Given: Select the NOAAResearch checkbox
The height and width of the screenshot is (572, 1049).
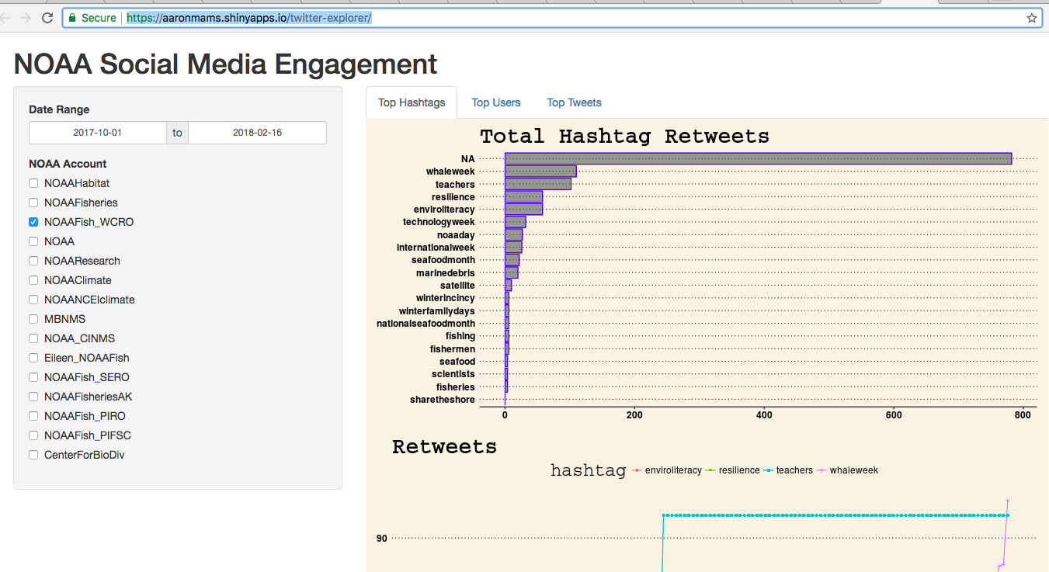Looking at the screenshot, I should pyautogui.click(x=33, y=261).
